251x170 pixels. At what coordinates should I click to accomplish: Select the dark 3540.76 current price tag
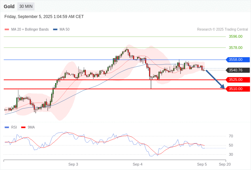238,70
